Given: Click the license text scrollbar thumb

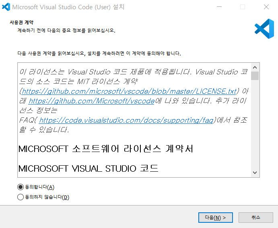Looking at the screenshot, I should [255, 76].
